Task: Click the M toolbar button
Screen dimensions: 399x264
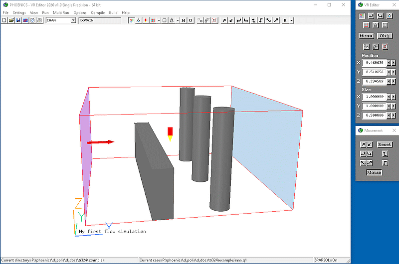Action: point(184,20)
